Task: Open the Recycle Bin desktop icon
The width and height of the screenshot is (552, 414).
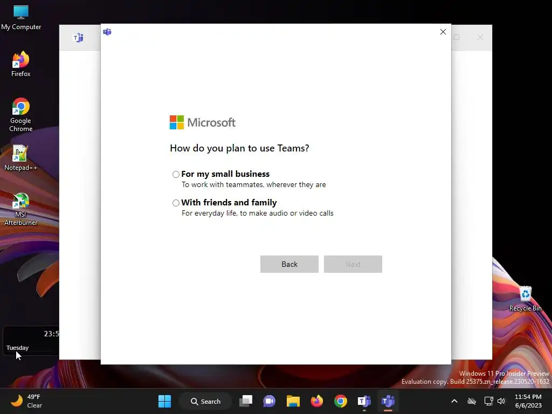Action: point(525,299)
